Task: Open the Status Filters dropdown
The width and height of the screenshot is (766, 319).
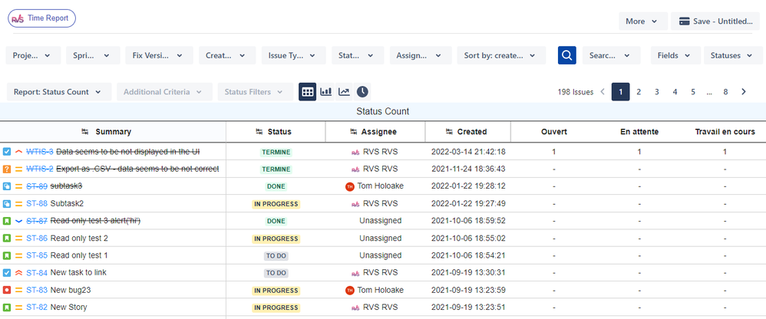Action: (256, 92)
